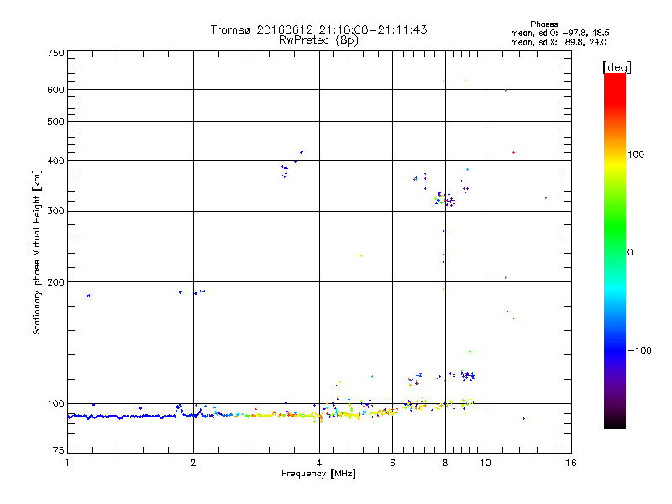Click the '[deg]' colorbar unit label
The image size is (672, 504).
617,67
